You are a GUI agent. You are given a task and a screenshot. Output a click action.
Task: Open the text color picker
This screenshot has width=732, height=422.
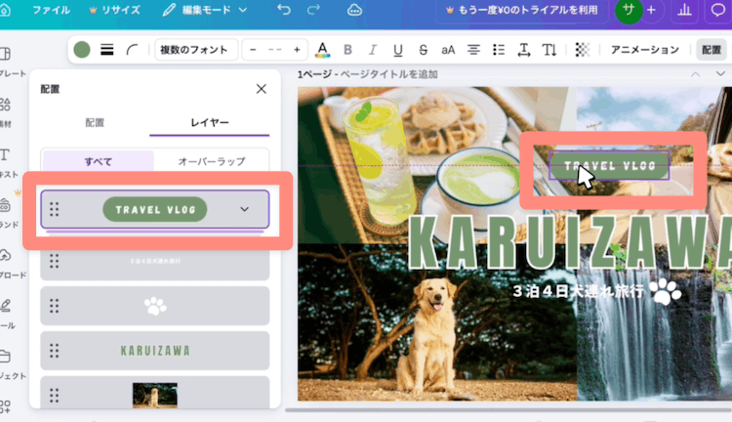point(323,50)
